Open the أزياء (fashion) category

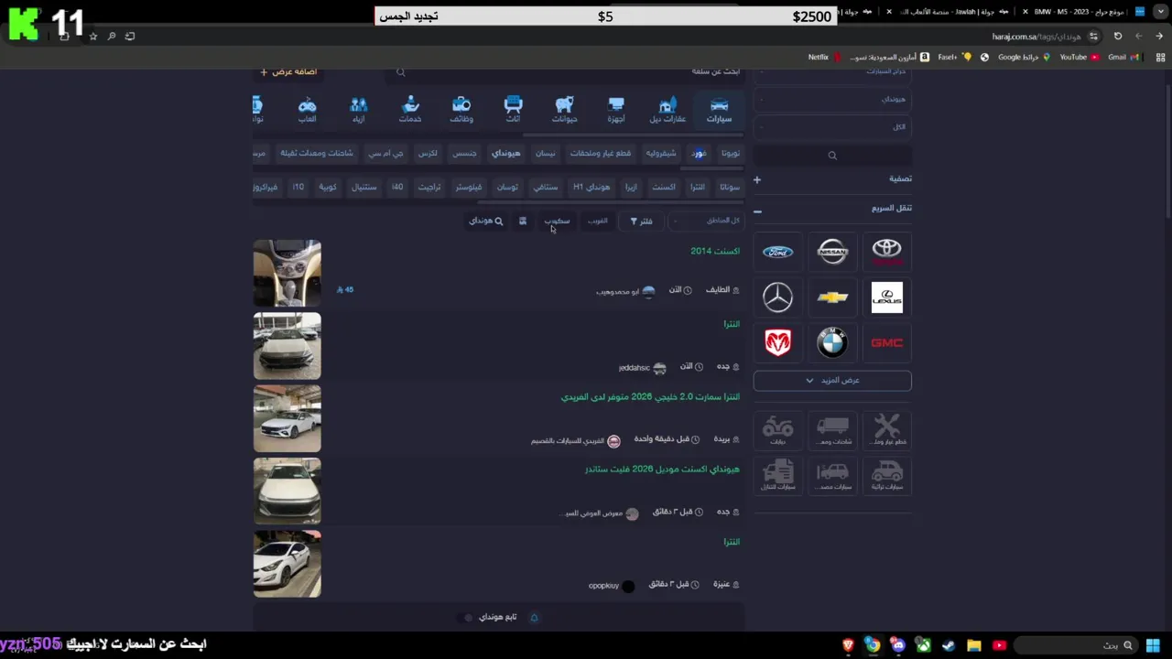point(359,110)
